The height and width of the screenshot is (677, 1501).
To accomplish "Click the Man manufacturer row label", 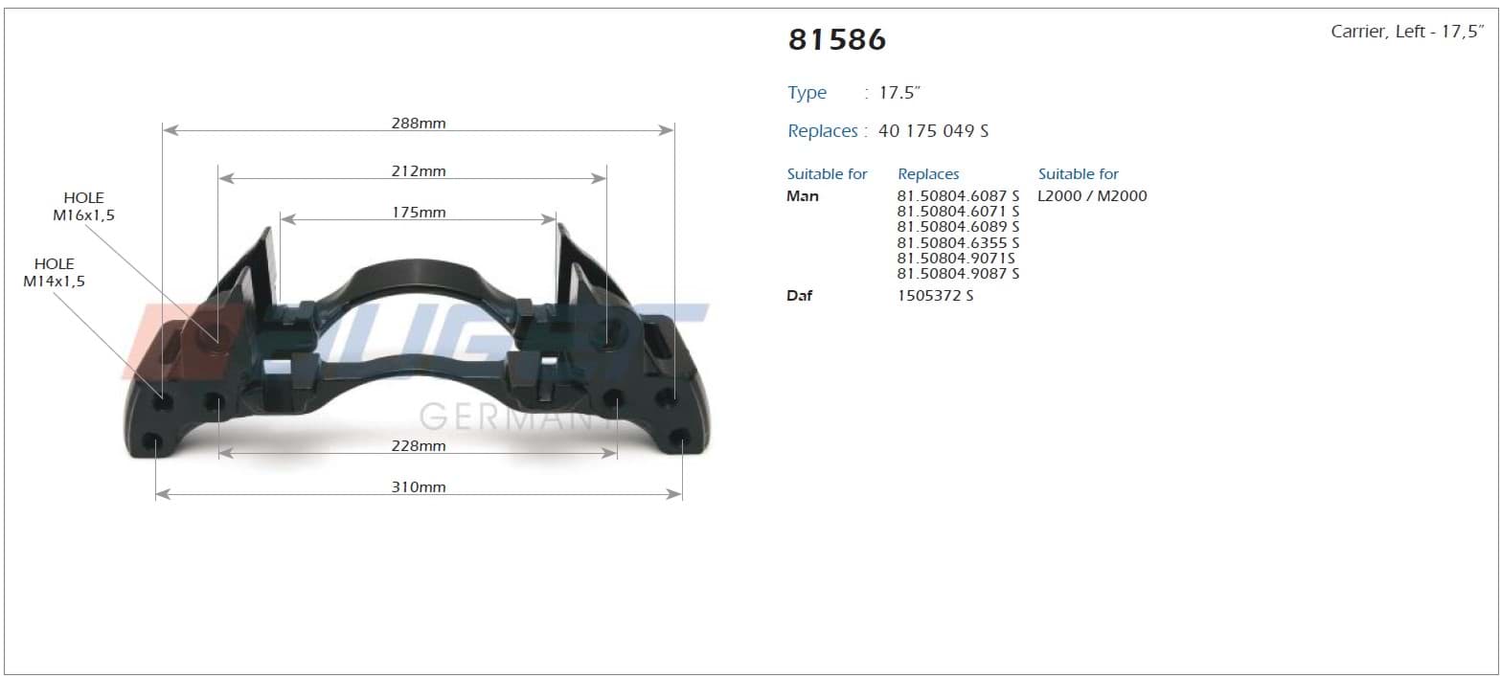I will click(803, 196).
